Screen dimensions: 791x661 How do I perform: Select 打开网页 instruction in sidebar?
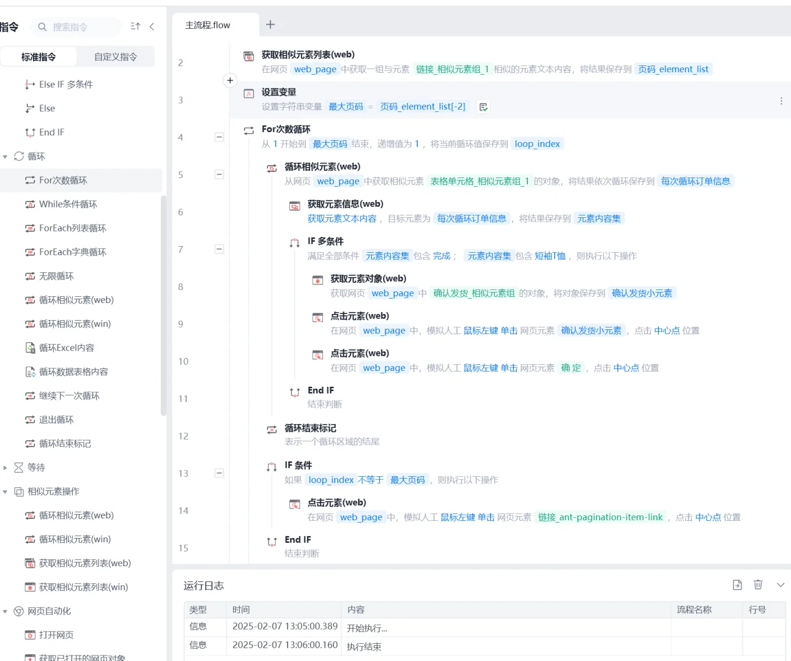[x=56, y=635]
